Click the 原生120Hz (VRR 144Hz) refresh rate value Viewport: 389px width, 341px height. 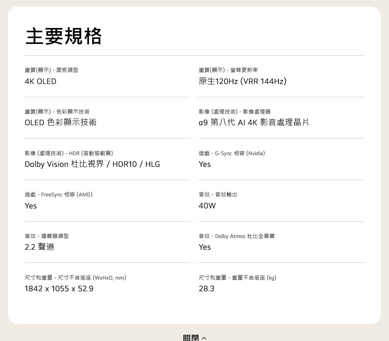242,81
